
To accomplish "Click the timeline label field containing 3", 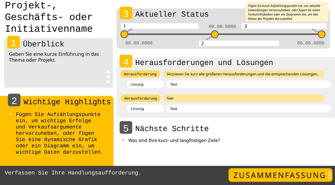I will tap(284, 26).
